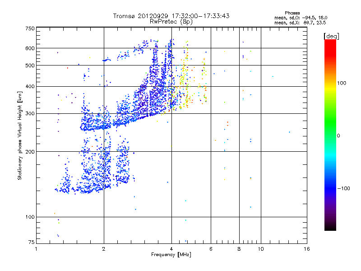Select the 'mean, sd,X: 89.7, 23.5' statistic text
Screen dimensions: 361x271
click(x=300, y=23)
